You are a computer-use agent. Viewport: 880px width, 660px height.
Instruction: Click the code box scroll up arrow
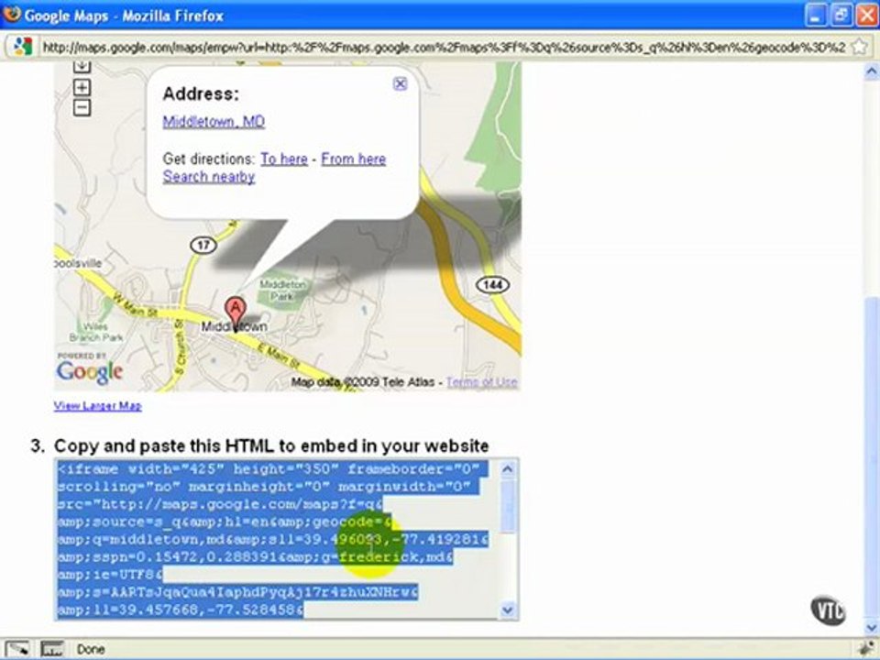point(507,469)
